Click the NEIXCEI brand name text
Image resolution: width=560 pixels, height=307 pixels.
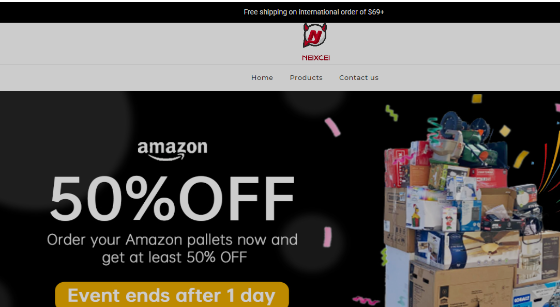[316, 58]
